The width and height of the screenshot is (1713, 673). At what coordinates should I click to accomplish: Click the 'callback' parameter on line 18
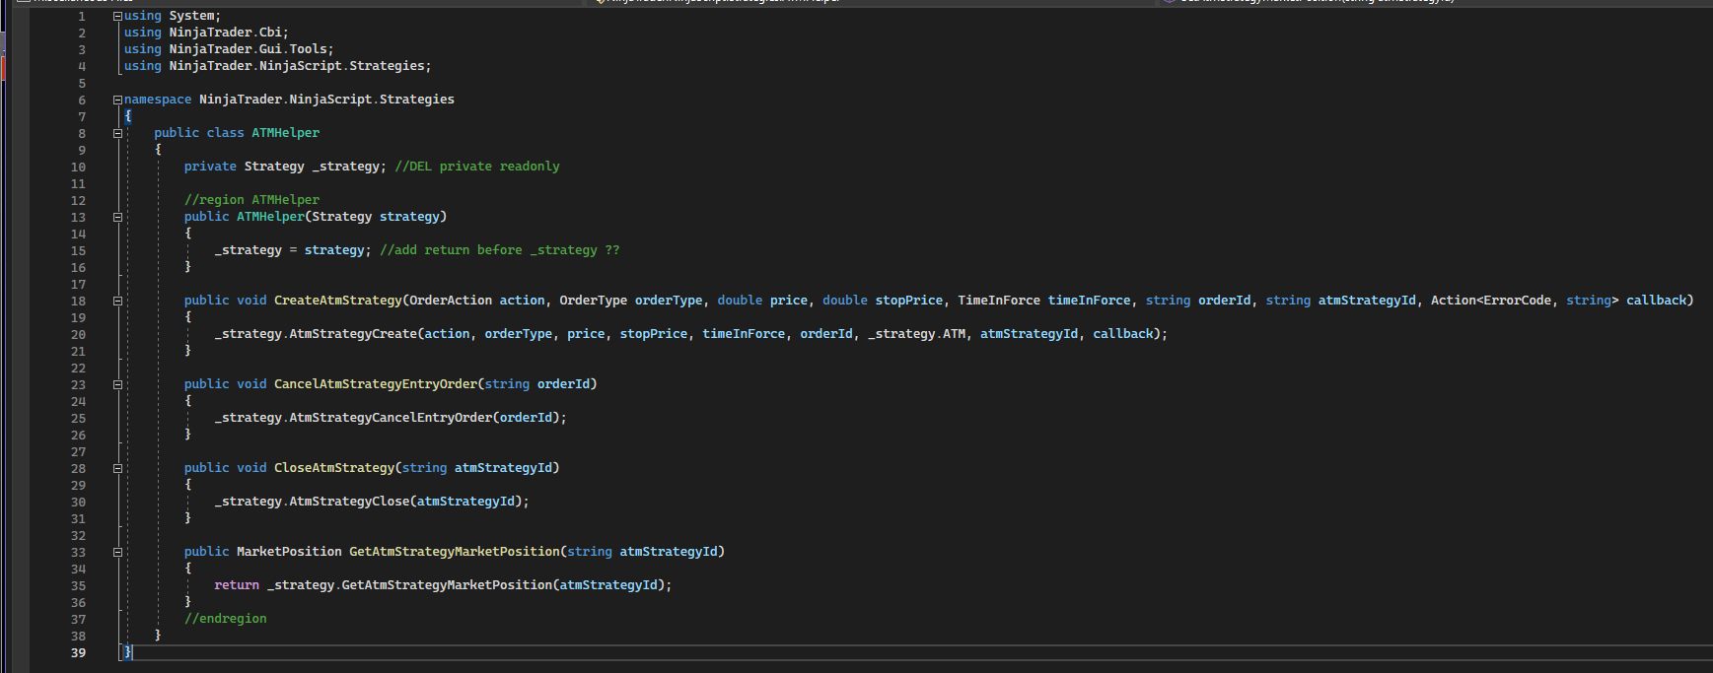[1656, 301]
